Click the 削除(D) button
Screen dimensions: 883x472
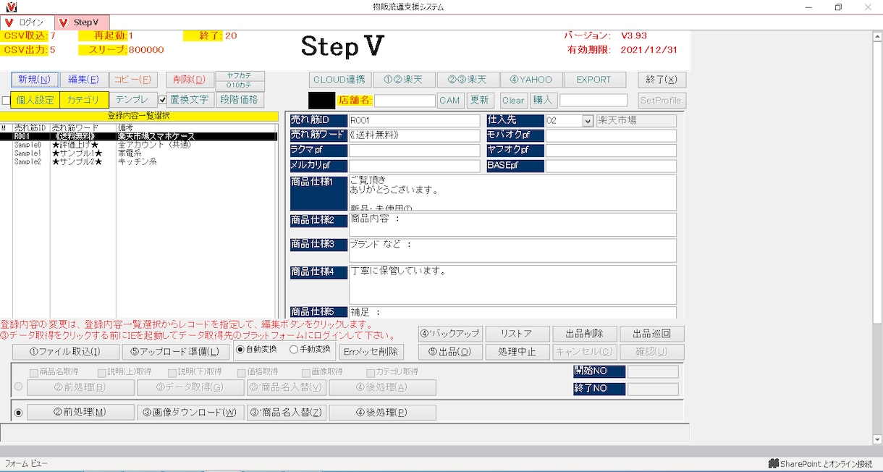coord(190,80)
